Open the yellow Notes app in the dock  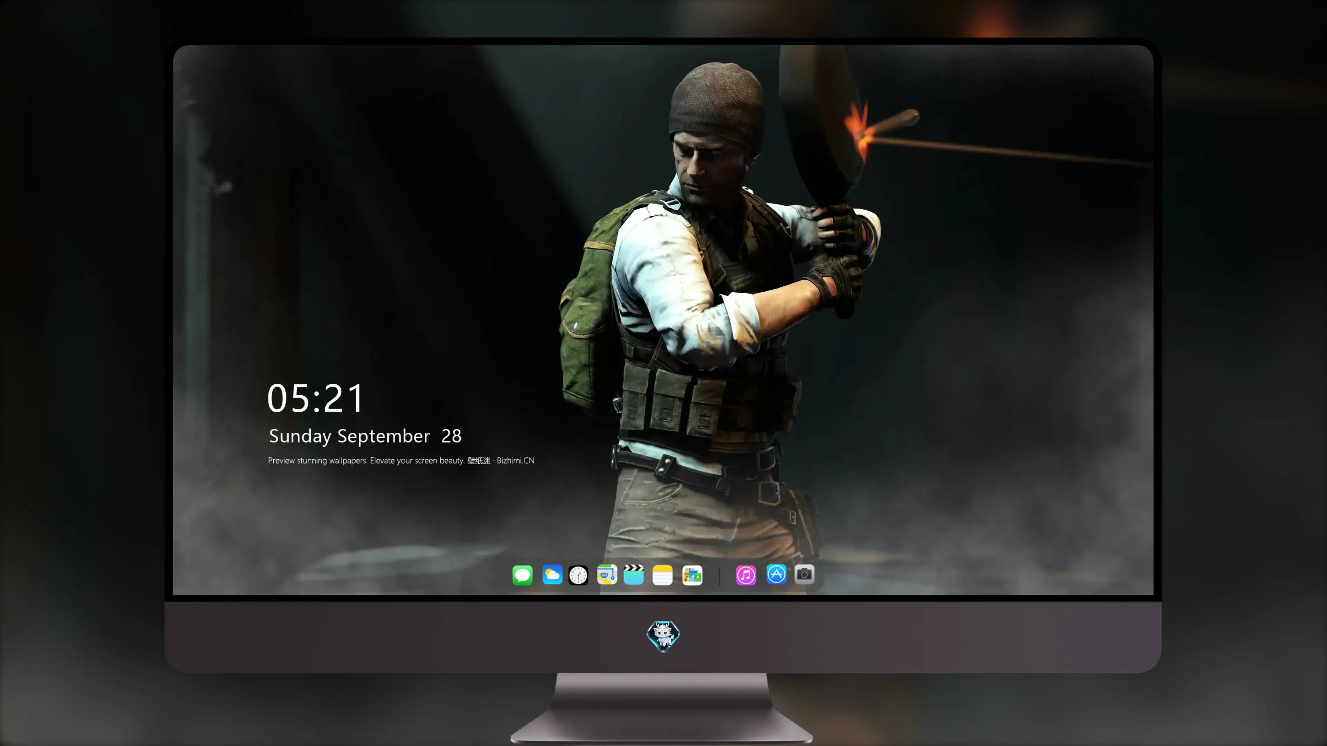662,575
